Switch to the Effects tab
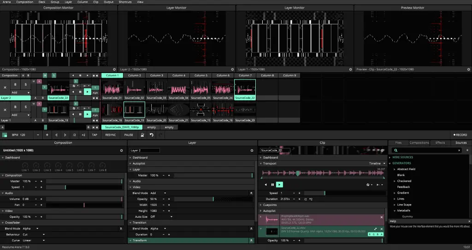The height and width of the screenshot is (250, 472). click(440, 143)
